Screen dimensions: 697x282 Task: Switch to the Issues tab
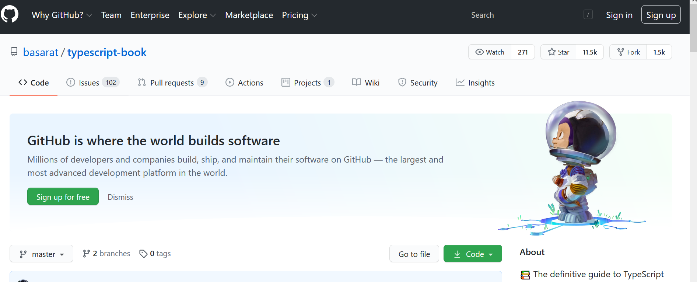[89, 83]
